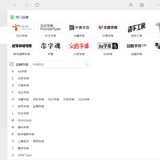This screenshot has height=160, width=160.
Task: Open the 华康字型 logo card
Action: (79, 28)
